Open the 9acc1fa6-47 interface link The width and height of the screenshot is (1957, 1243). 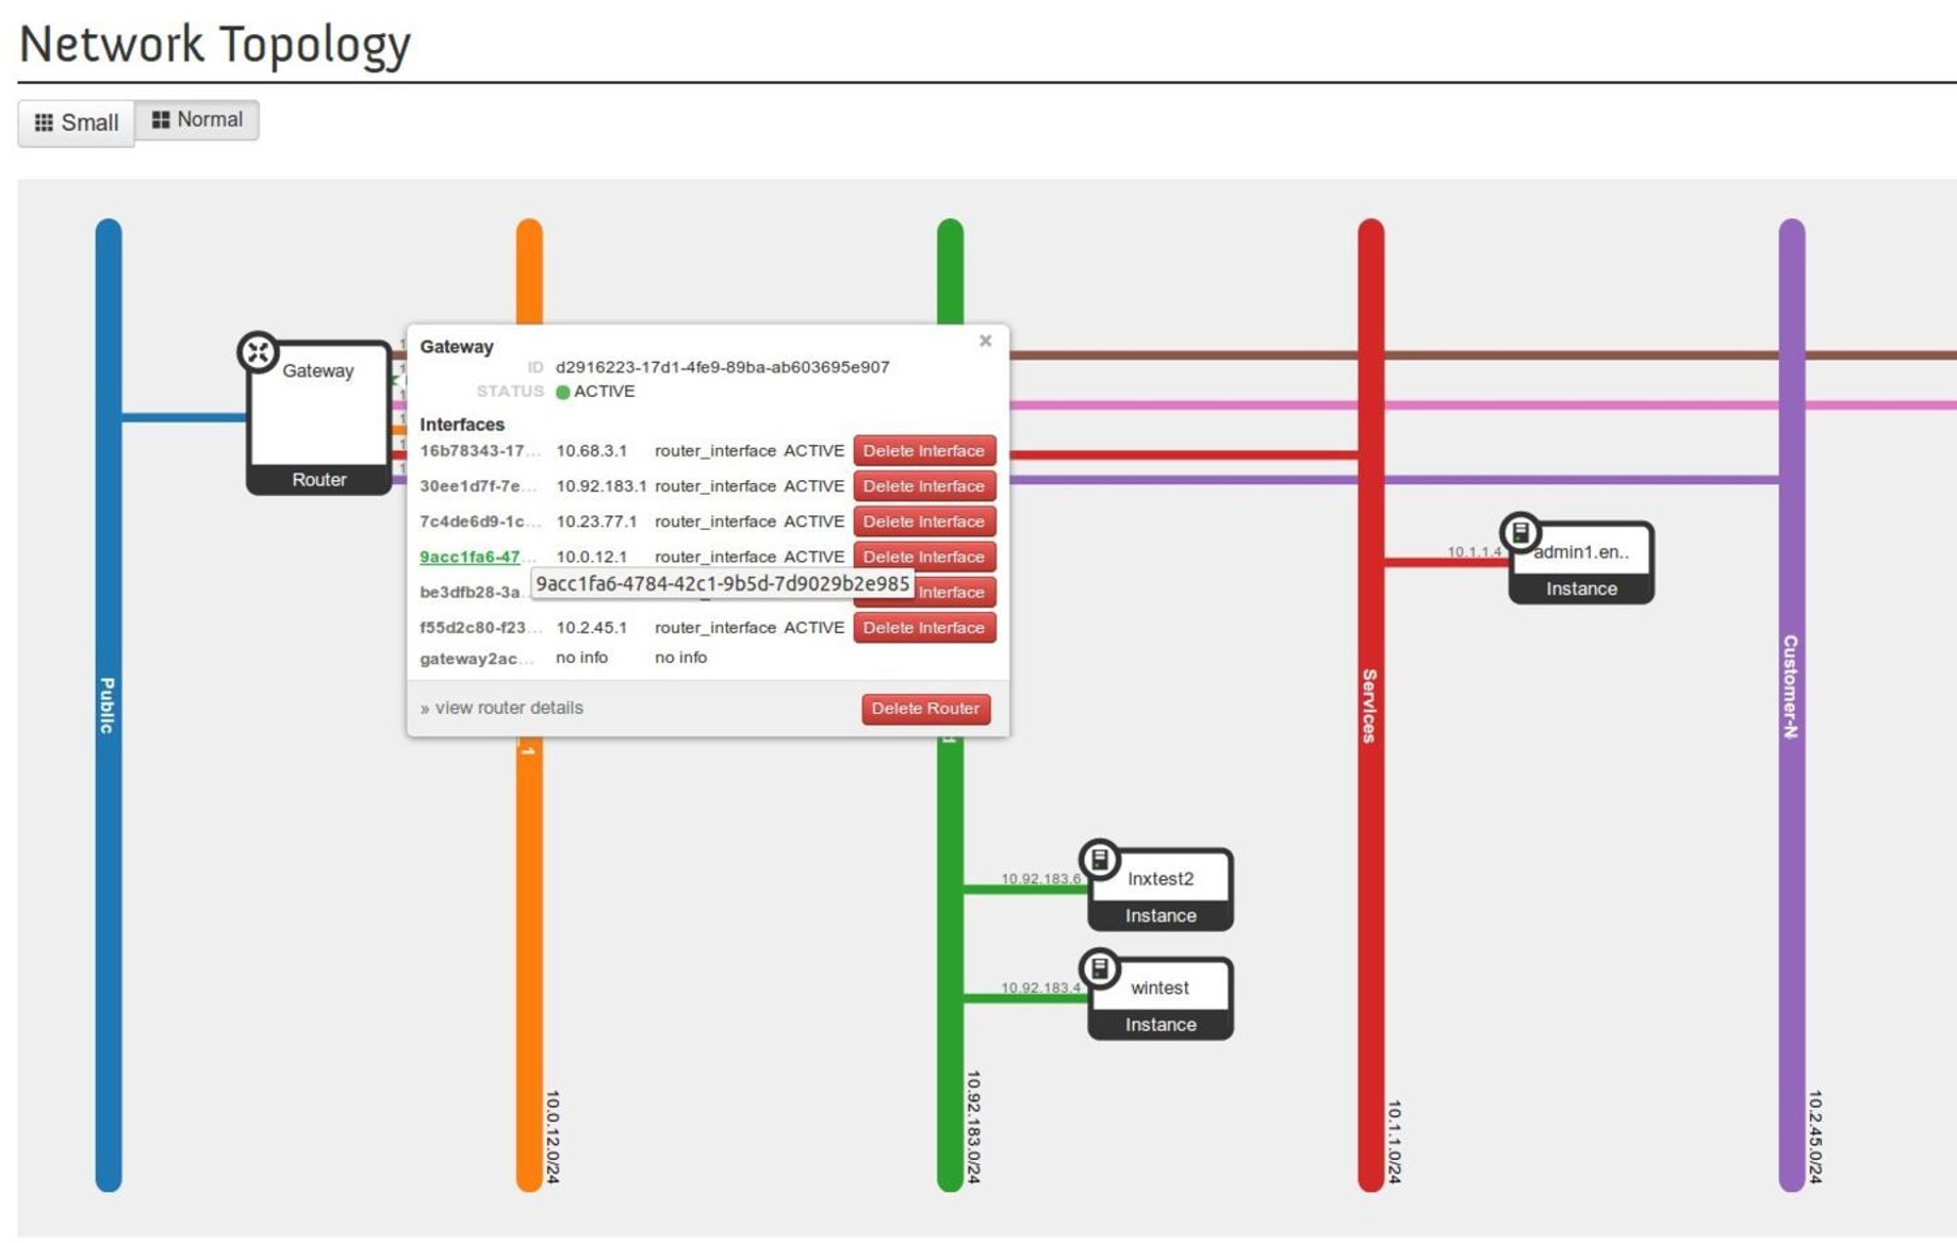click(470, 556)
